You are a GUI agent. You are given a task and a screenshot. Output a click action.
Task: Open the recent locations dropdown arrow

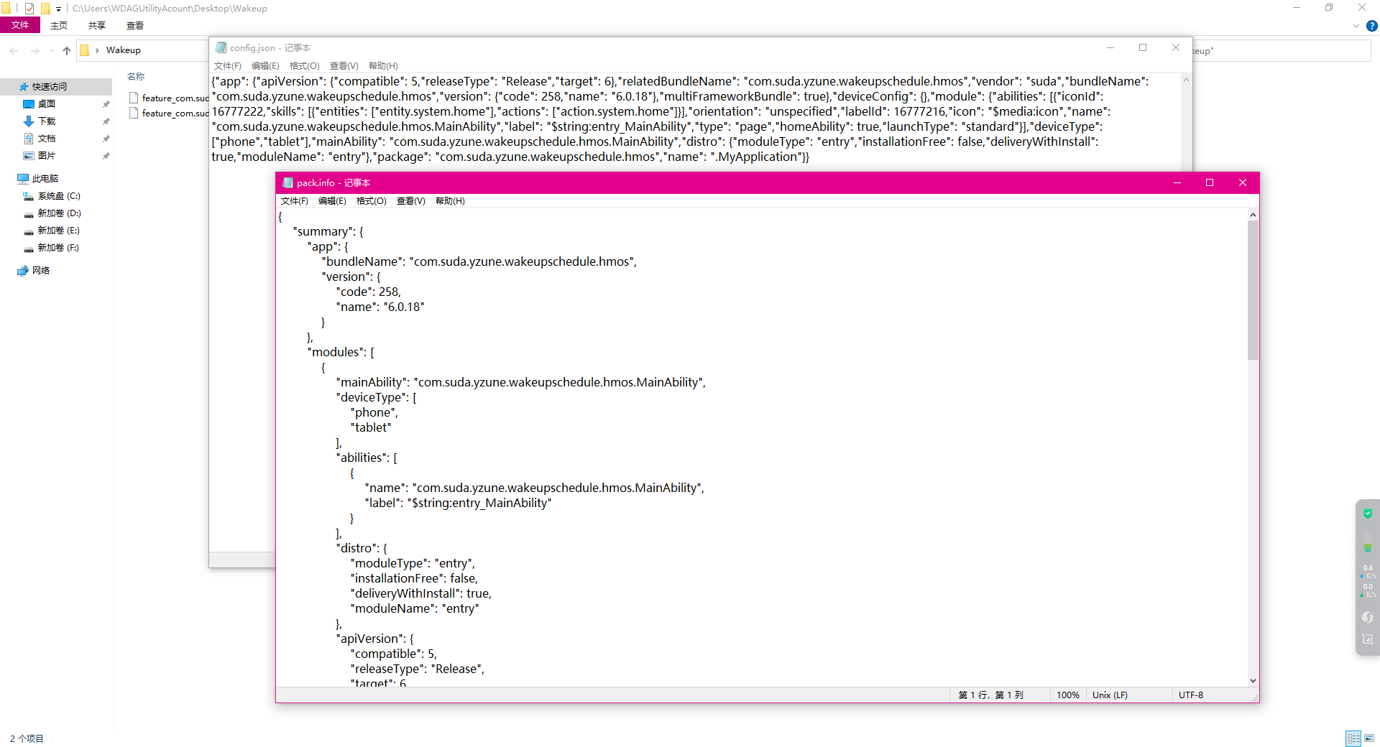(52, 50)
